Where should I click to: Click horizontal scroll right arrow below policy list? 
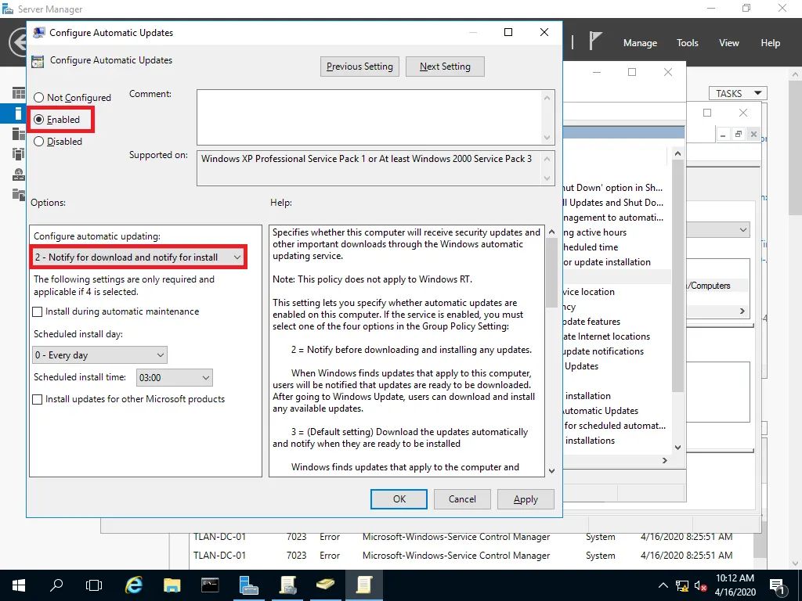click(664, 460)
